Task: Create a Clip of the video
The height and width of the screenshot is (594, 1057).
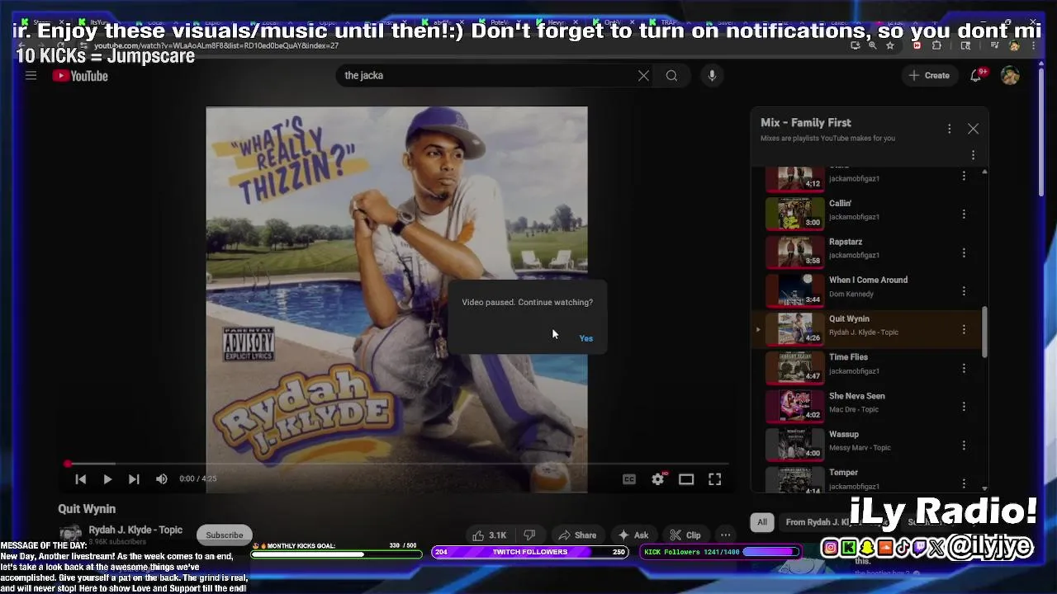Action: tap(685, 535)
